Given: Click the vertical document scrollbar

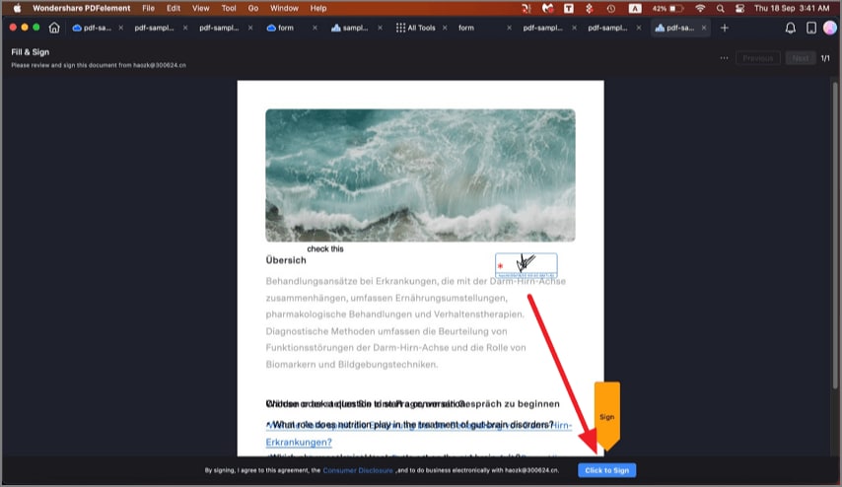Looking at the screenshot, I should 834,236.
